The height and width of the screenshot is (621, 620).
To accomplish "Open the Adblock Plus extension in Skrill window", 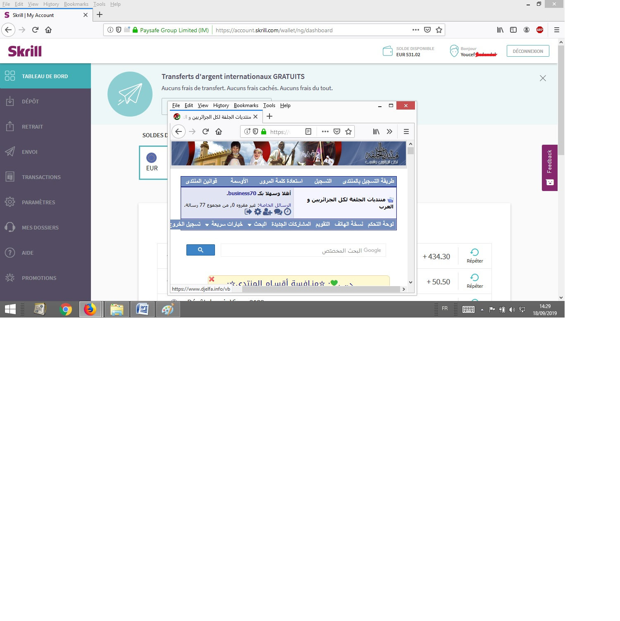I will 539,30.
